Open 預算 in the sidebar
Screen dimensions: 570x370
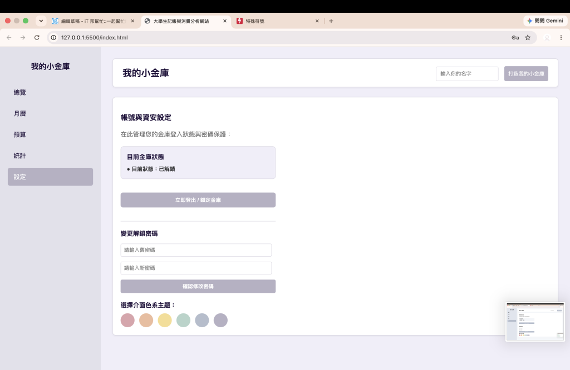50,134
